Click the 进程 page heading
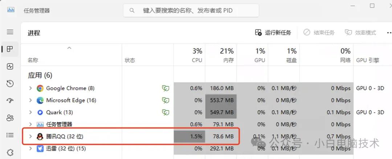The image size is (392, 159). 34,33
